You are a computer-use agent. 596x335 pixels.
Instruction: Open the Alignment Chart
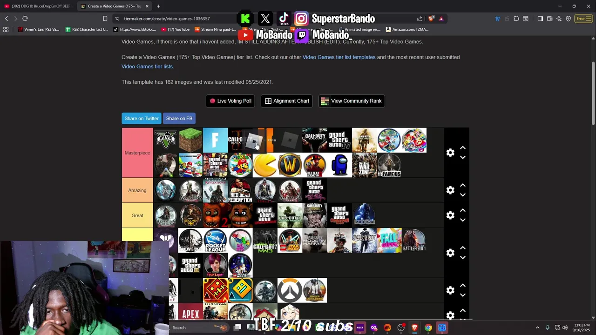(287, 101)
